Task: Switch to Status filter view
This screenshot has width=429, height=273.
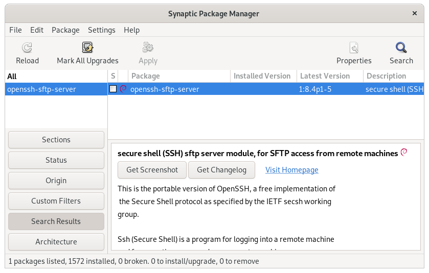Action: (56, 160)
